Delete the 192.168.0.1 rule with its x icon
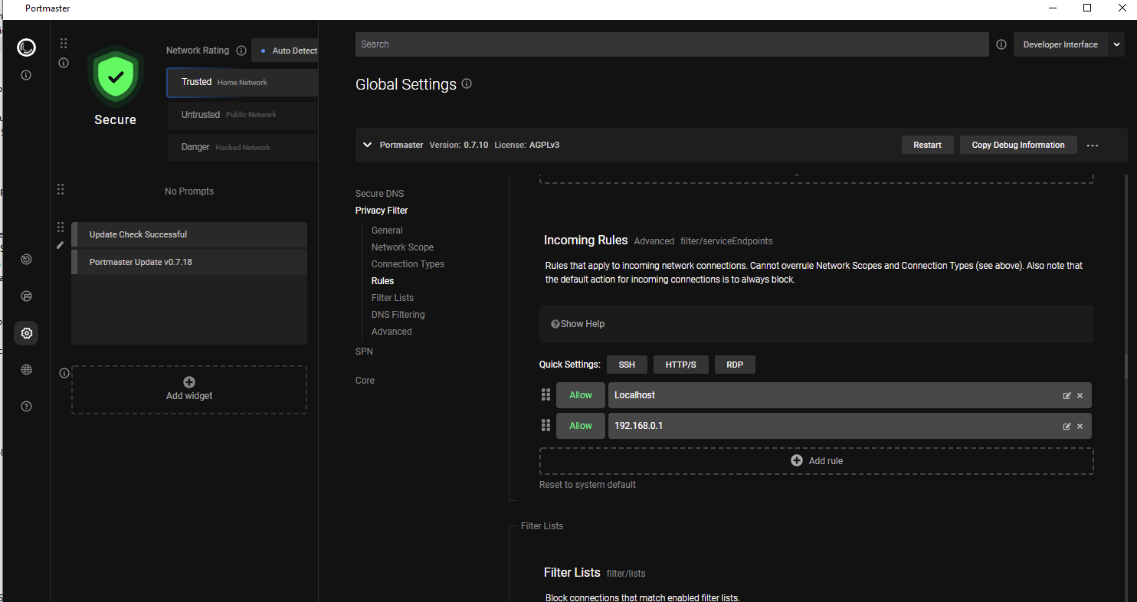This screenshot has width=1137, height=602. pyautogui.click(x=1080, y=426)
